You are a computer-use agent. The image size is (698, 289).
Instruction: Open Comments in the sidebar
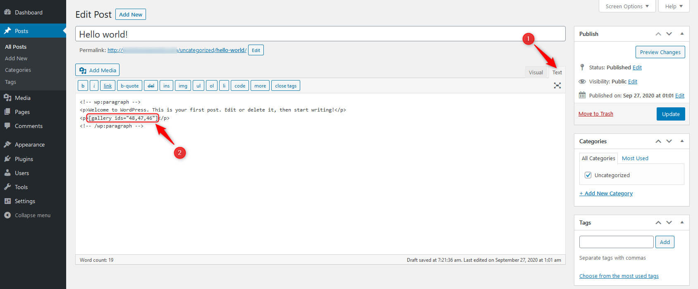[29, 126]
